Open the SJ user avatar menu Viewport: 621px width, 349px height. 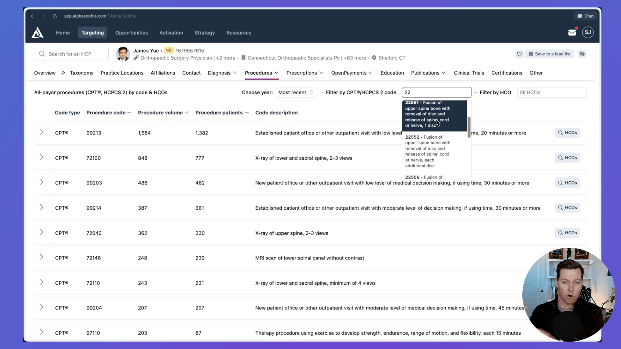(588, 32)
